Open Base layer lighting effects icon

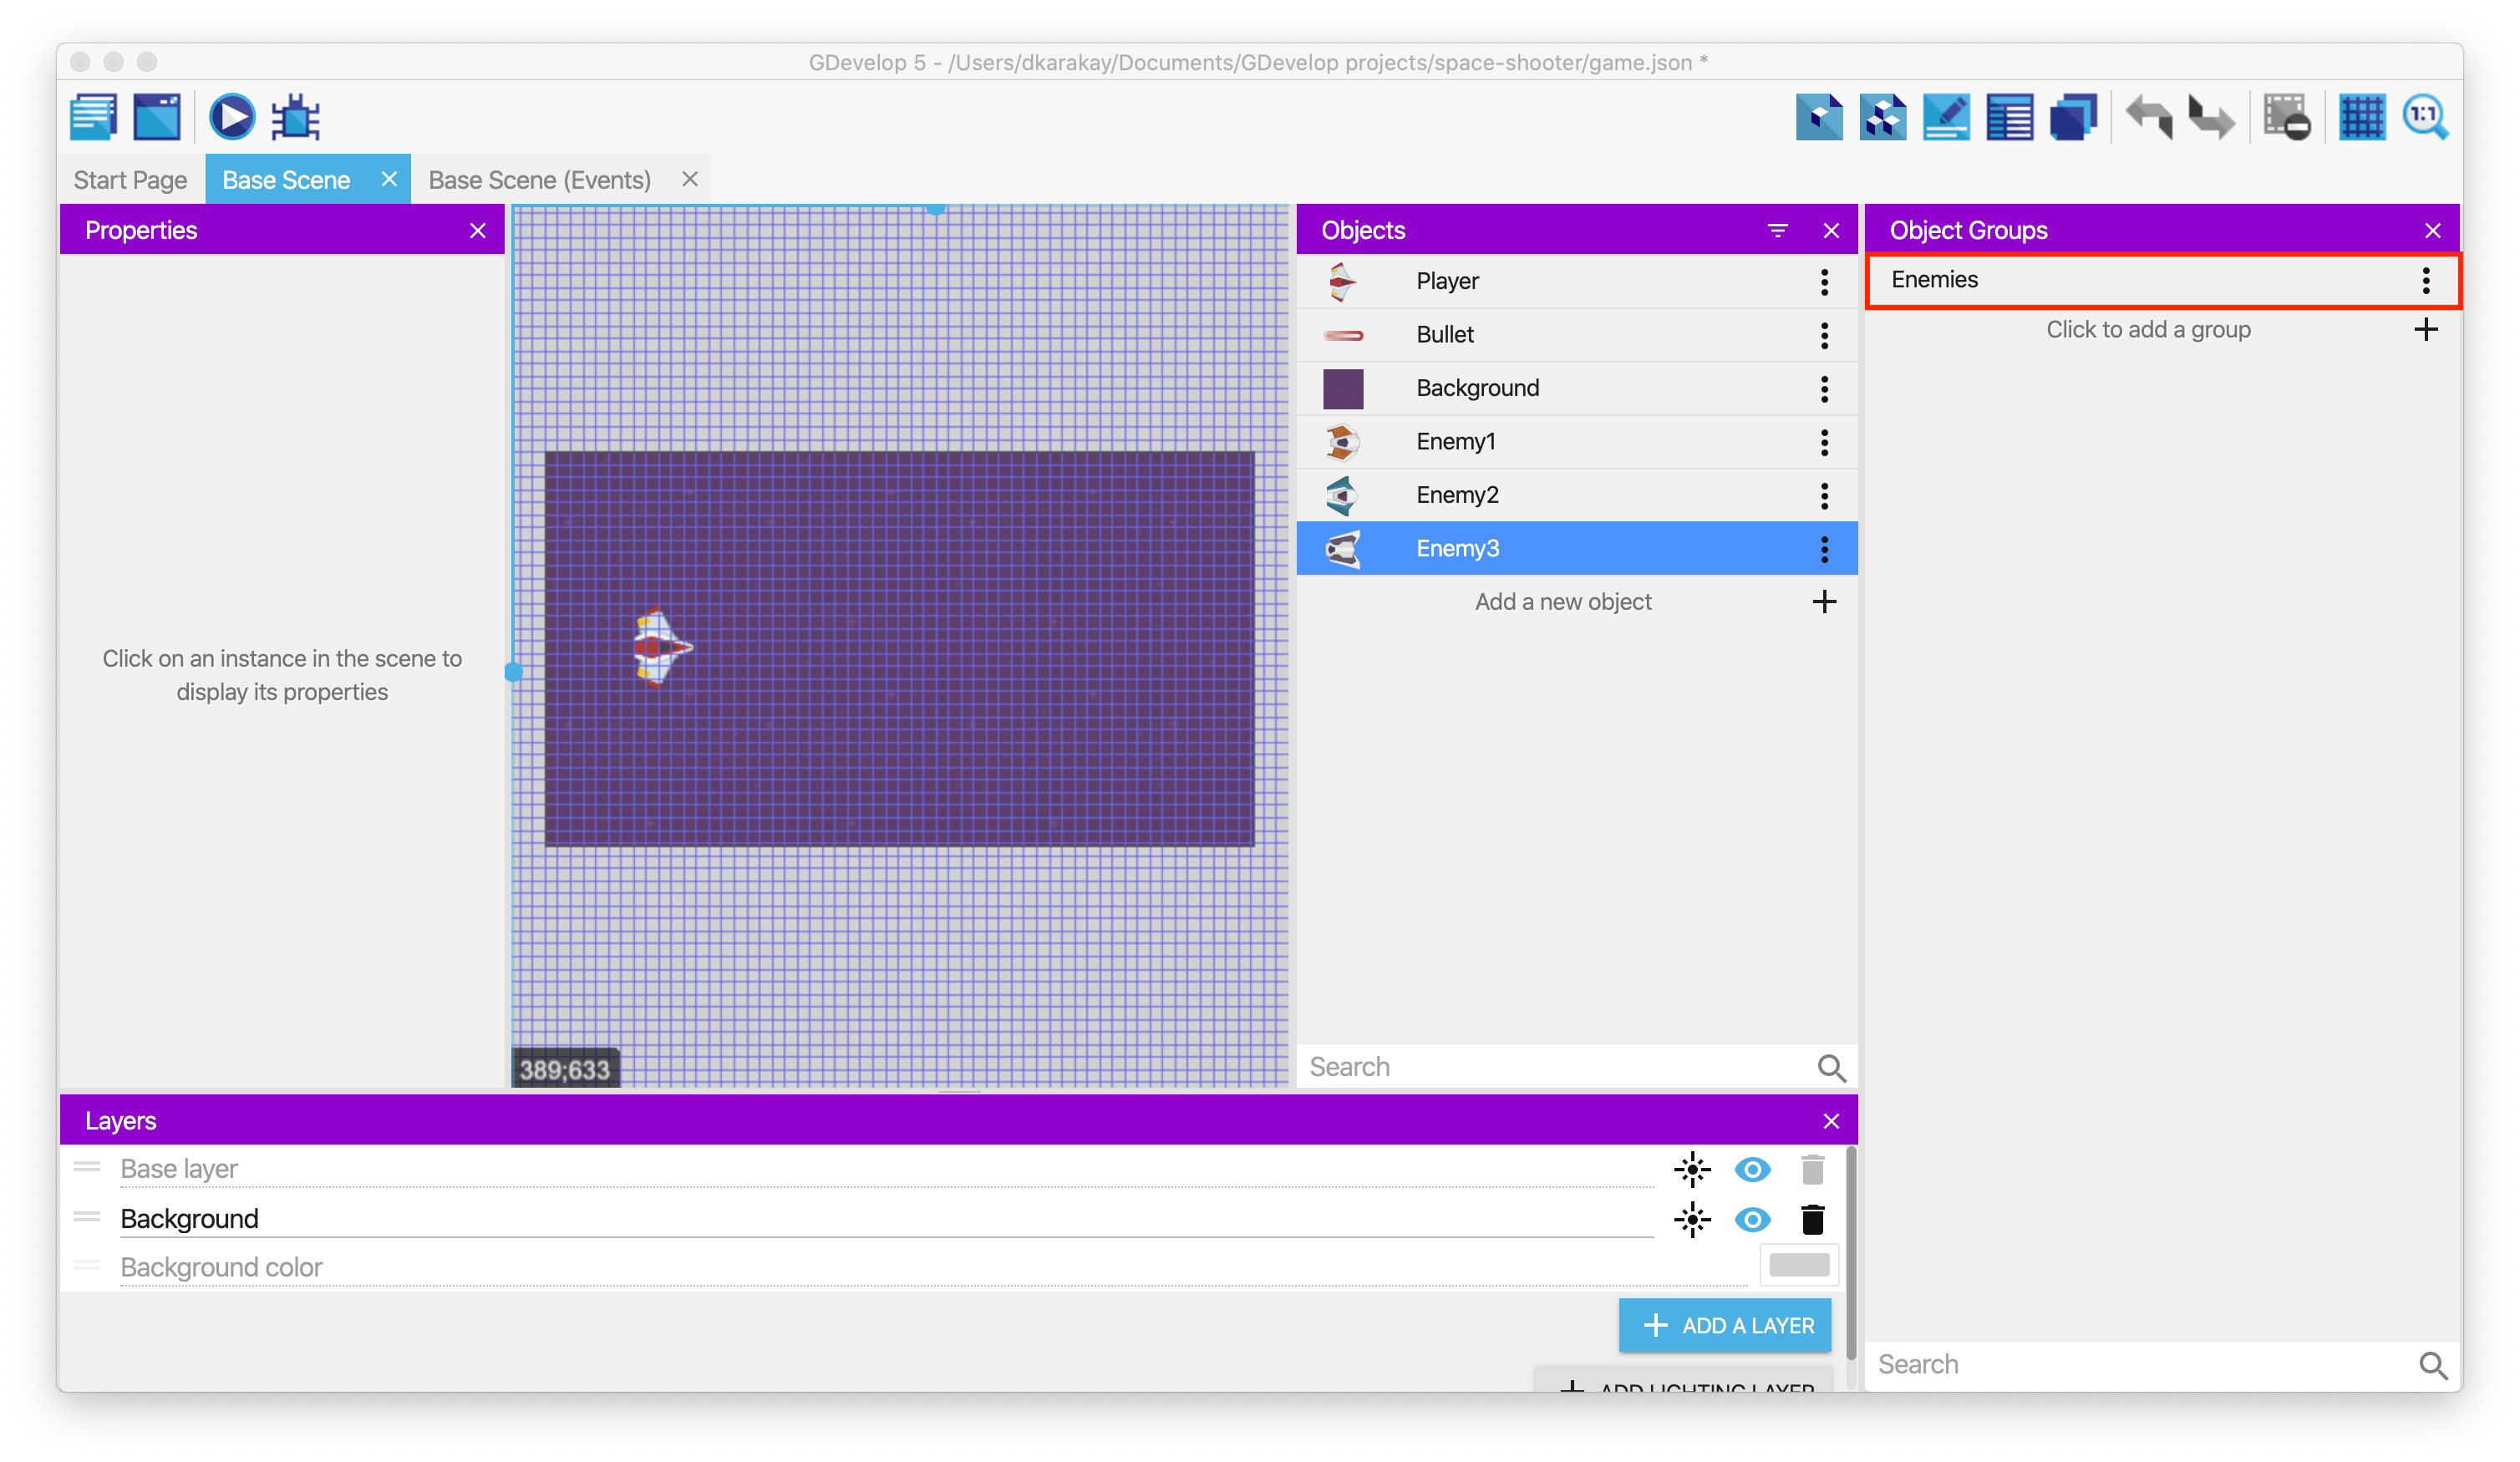pos(1692,1169)
